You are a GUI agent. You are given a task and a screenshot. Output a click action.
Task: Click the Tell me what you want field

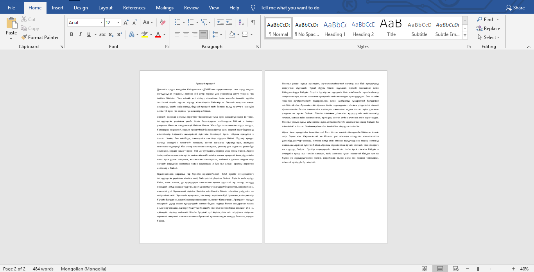[x=290, y=8]
